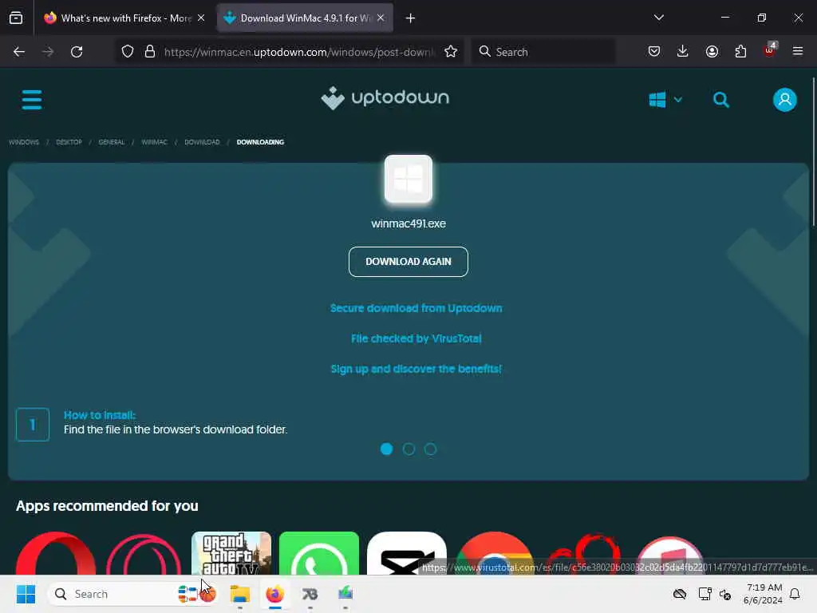The width and height of the screenshot is (817, 613).
Task: Click the Firefox Search box
Action: 544,52
